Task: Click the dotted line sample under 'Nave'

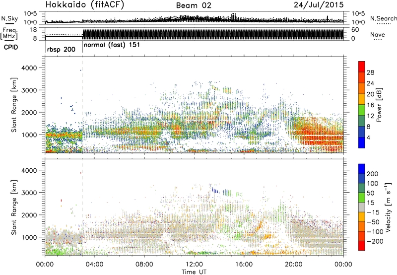Action: click(x=378, y=40)
